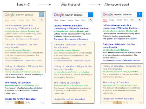Open the wrench search tools in After second scroll screen
This screenshot has width=146, height=109.
[x=140, y=20]
